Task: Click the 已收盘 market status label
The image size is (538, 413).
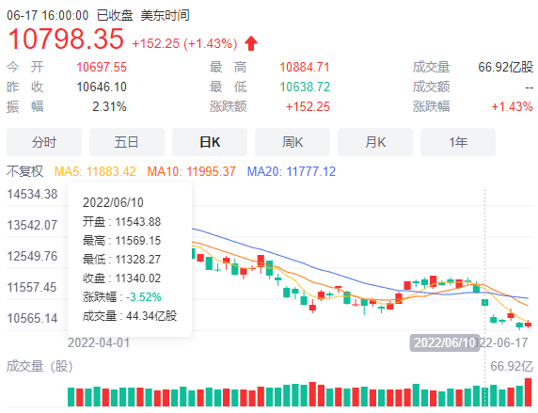Action: point(115,15)
